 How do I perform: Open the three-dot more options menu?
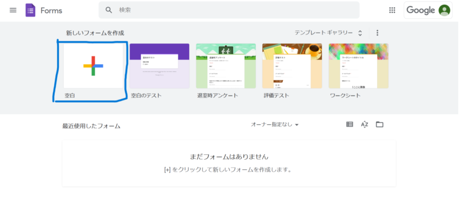click(x=377, y=33)
